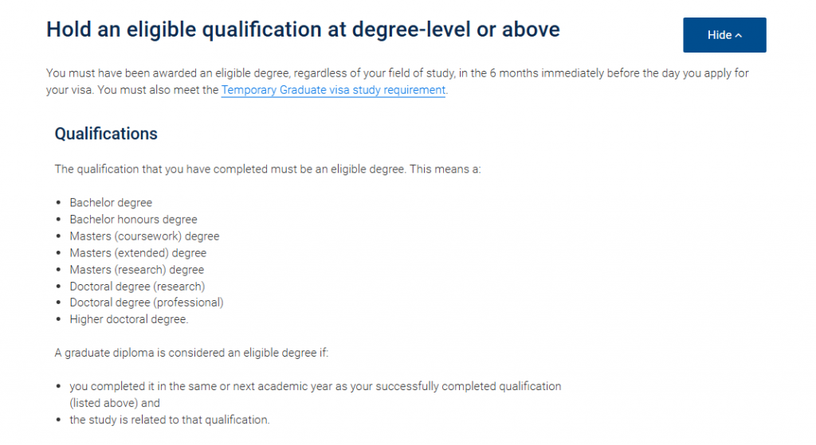
Task: Click the 'Bachelor honours degree' list item
Action: [133, 219]
